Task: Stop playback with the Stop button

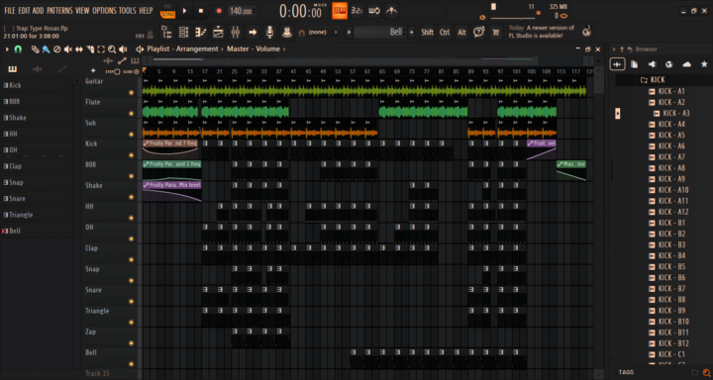Action: coord(201,11)
